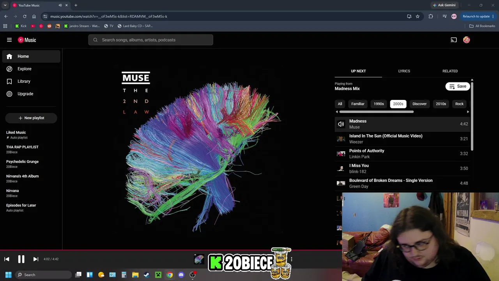Viewport: 499px width, 281px height.
Task: Reload the current page
Action: tap(25, 16)
